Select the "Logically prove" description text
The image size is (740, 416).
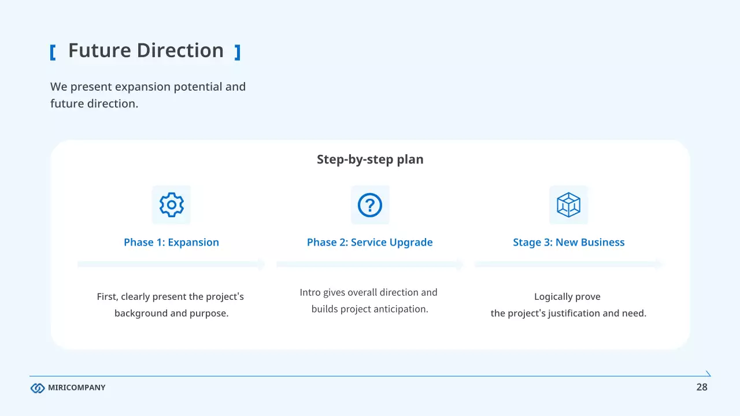pos(568,305)
